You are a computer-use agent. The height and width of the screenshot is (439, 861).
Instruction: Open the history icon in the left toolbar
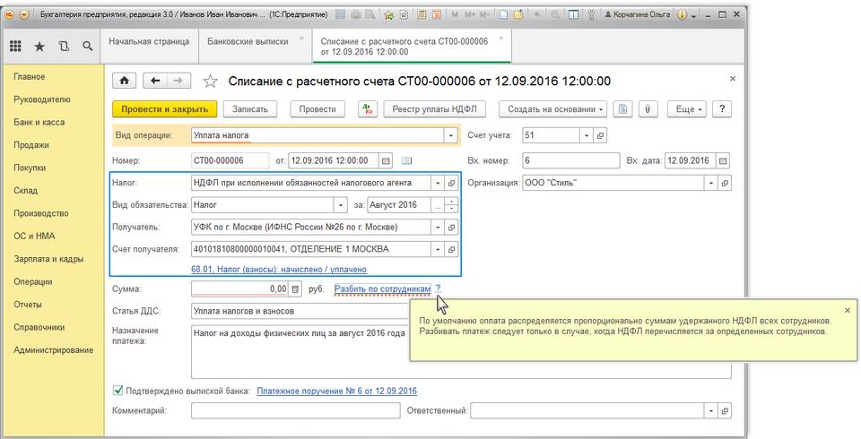63,47
